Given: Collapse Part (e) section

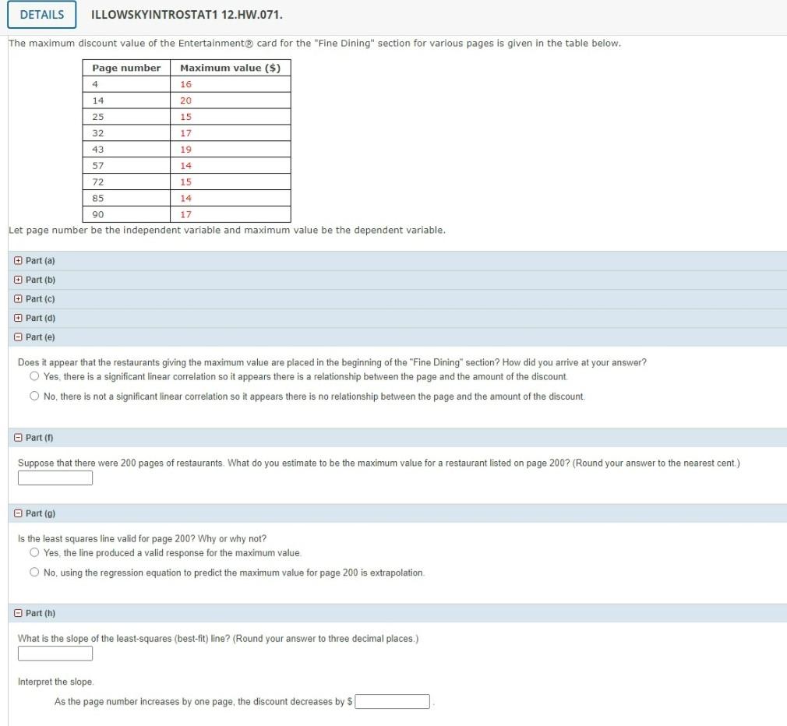Looking at the screenshot, I should click(19, 337).
